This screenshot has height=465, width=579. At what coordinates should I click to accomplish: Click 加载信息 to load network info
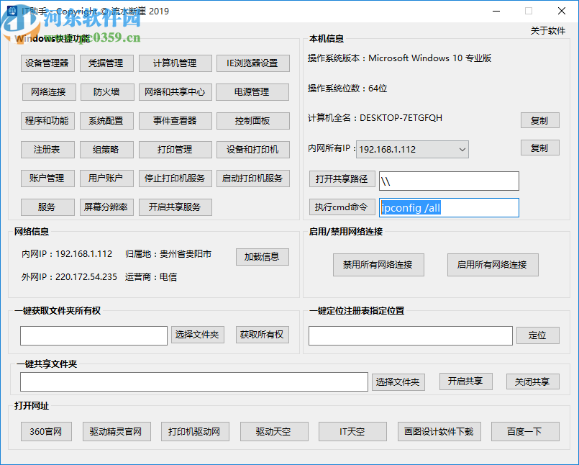(262, 257)
